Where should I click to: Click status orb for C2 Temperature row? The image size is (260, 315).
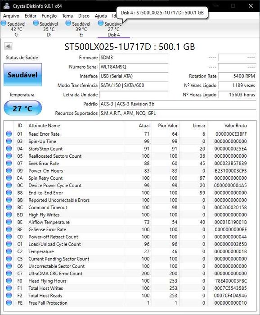(9, 251)
